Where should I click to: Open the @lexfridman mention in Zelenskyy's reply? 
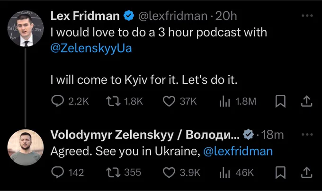[238, 151]
